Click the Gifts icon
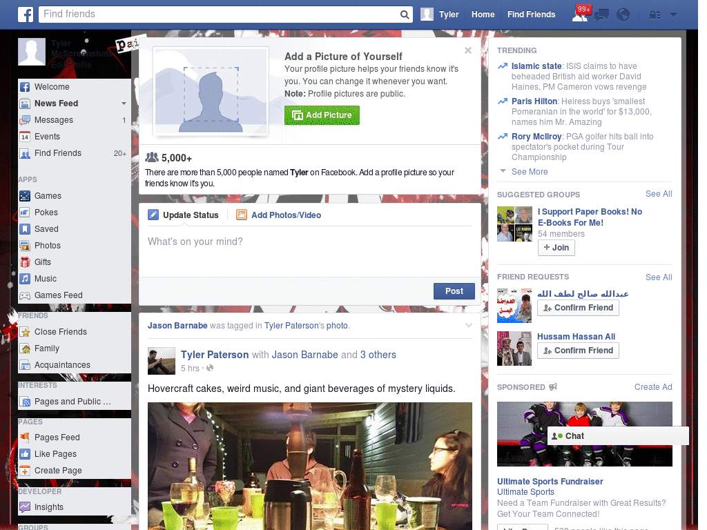This screenshot has width=707, height=530. click(x=25, y=262)
